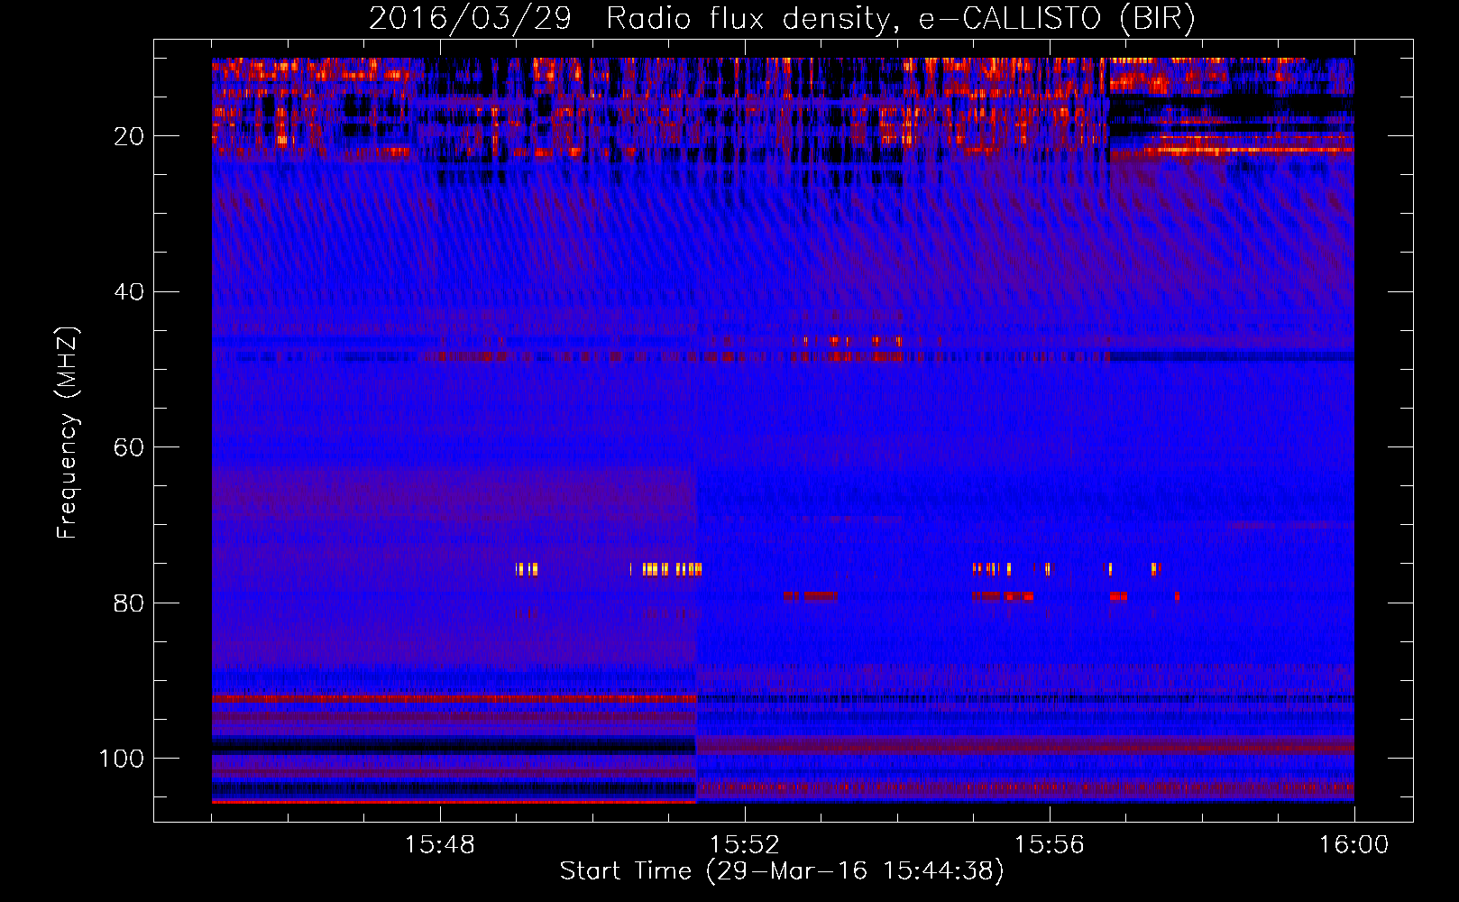Image resolution: width=1459 pixels, height=902 pixels.
Task: Click the 15:52 time tick label
Action: (745, 845)
